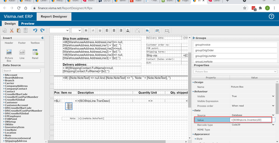Toggle italic text formatting

pyautogui.click(x=93, y=30)
